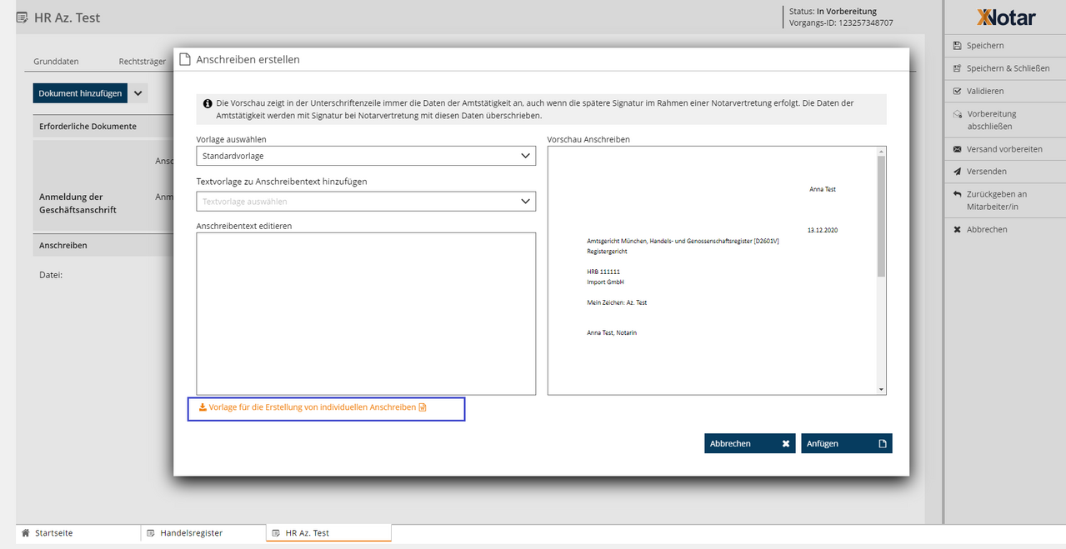Click the Abbrechen X icon in sidebar
Image resolution: width=1066 pixels, height=549 pixels.
(x=958, y=229)
